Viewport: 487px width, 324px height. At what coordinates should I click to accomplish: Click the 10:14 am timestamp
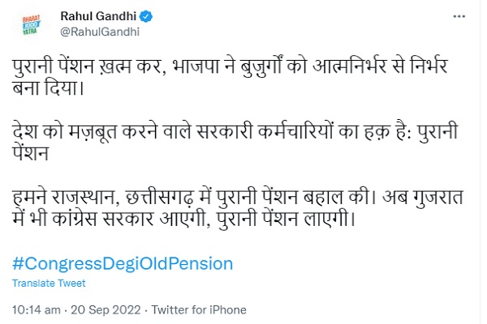click(37, 309)
